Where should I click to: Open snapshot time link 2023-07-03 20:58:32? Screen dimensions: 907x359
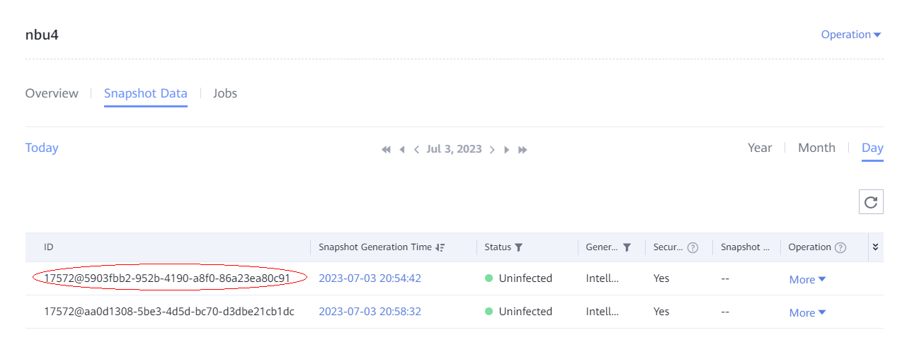coord(370,312)
